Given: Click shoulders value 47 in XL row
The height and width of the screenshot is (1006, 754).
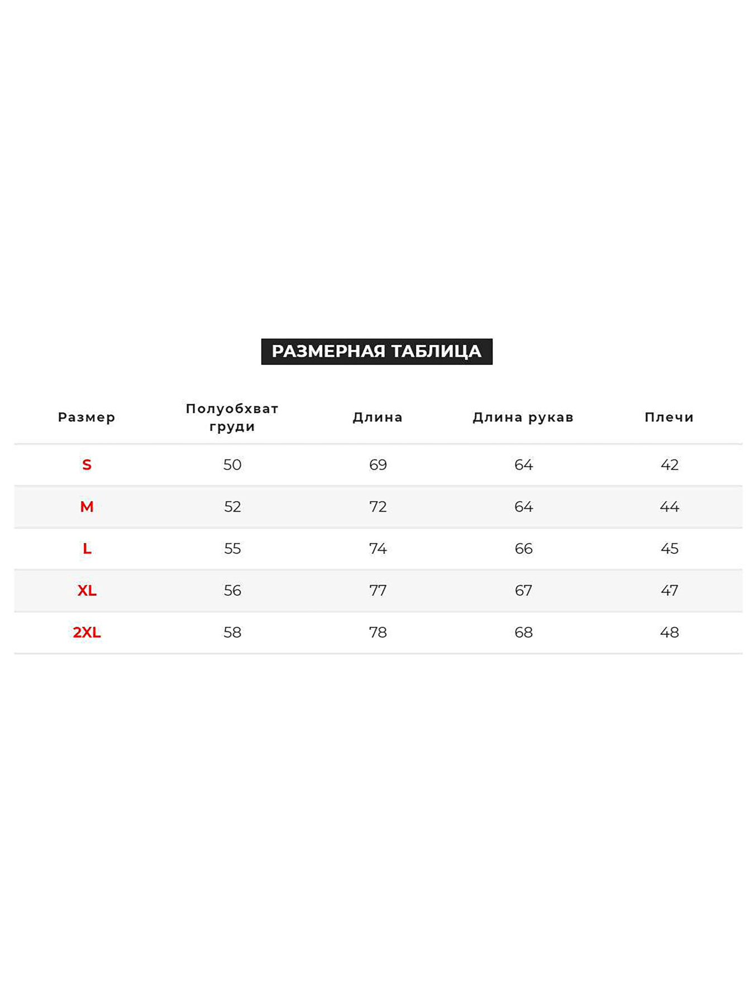Looking at the screenshot, I should coord(669,590).
